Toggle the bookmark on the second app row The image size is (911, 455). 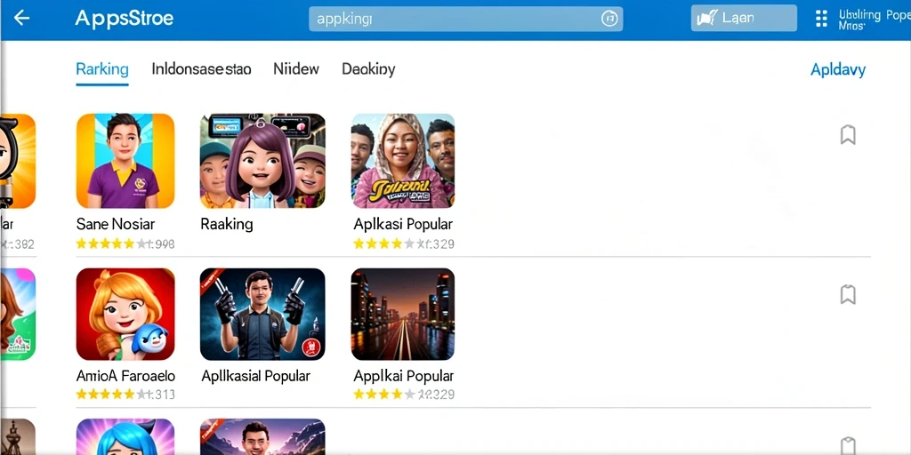point(848,294)
